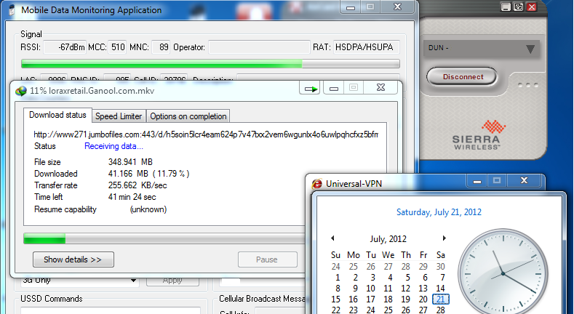Click the green signal strength bar
Viewport: 574px width, 314px height.
click(210, 64)
